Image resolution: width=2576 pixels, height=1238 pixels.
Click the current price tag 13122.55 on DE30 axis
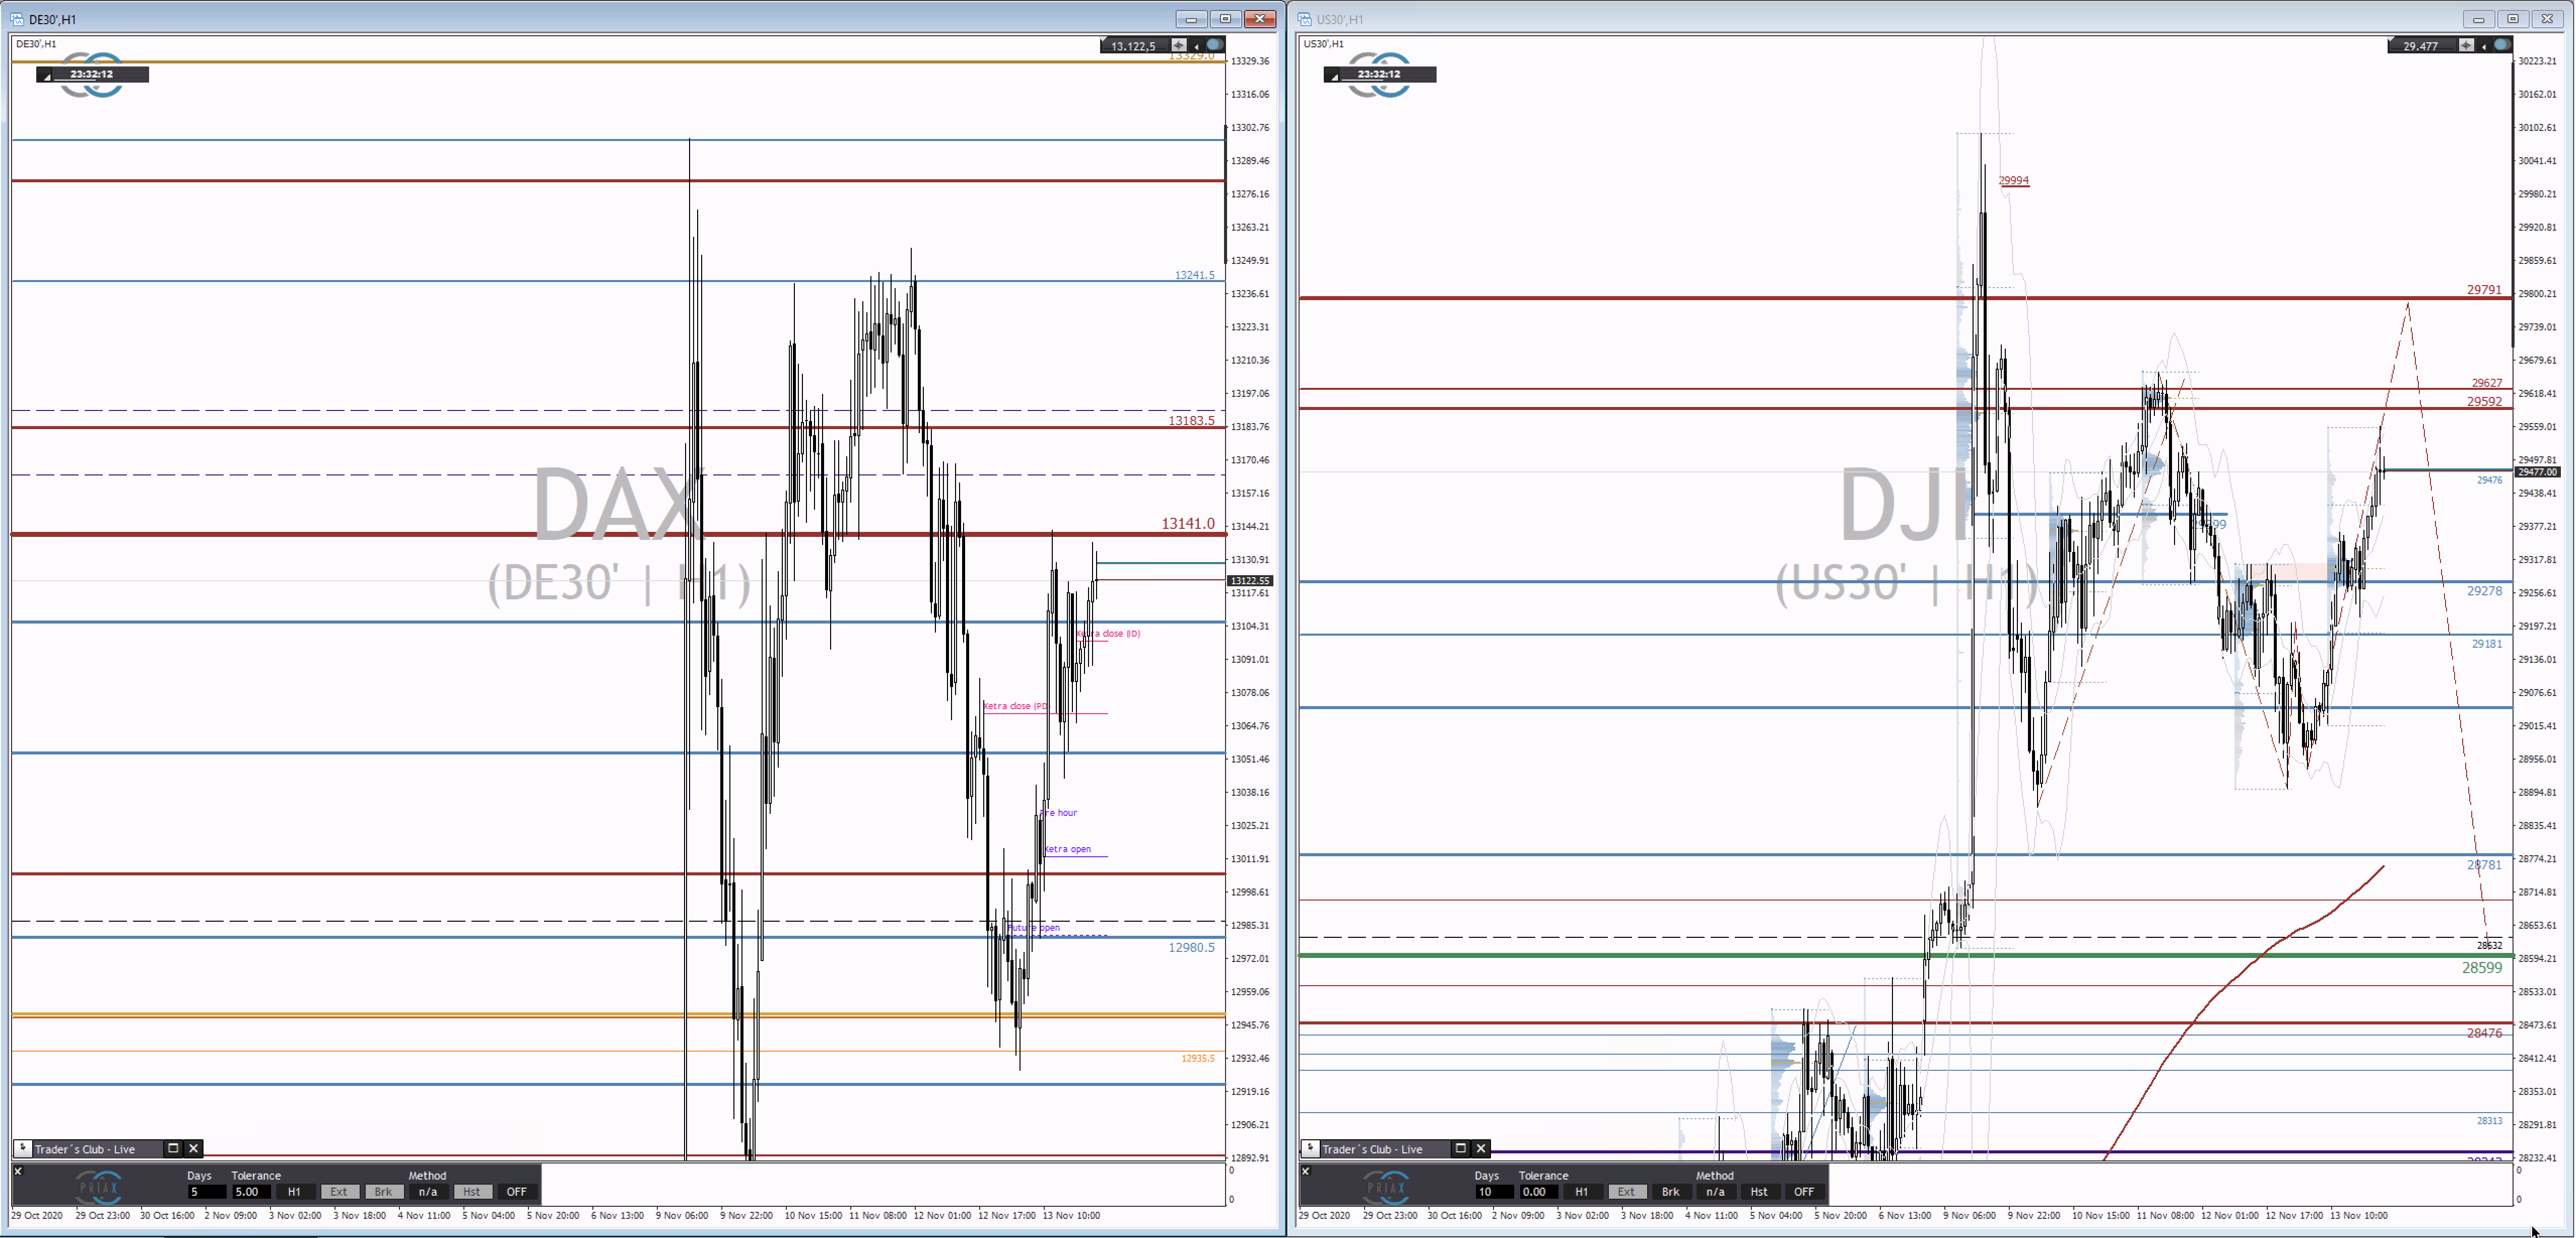(x=1250, y=580)
